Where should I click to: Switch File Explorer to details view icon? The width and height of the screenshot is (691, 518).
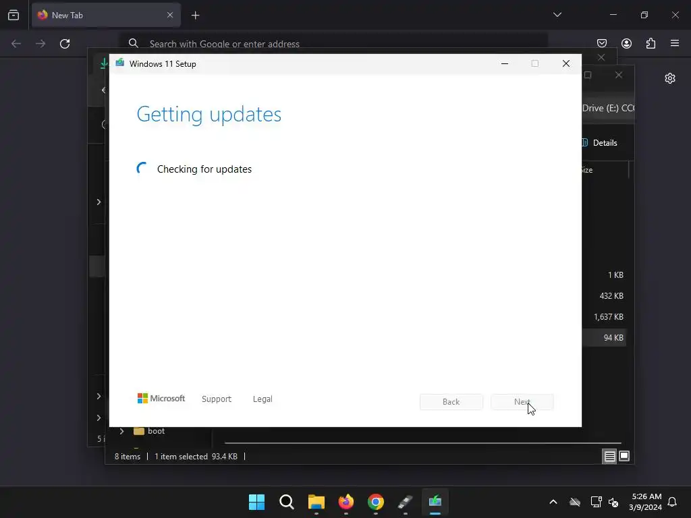[609, 457]
